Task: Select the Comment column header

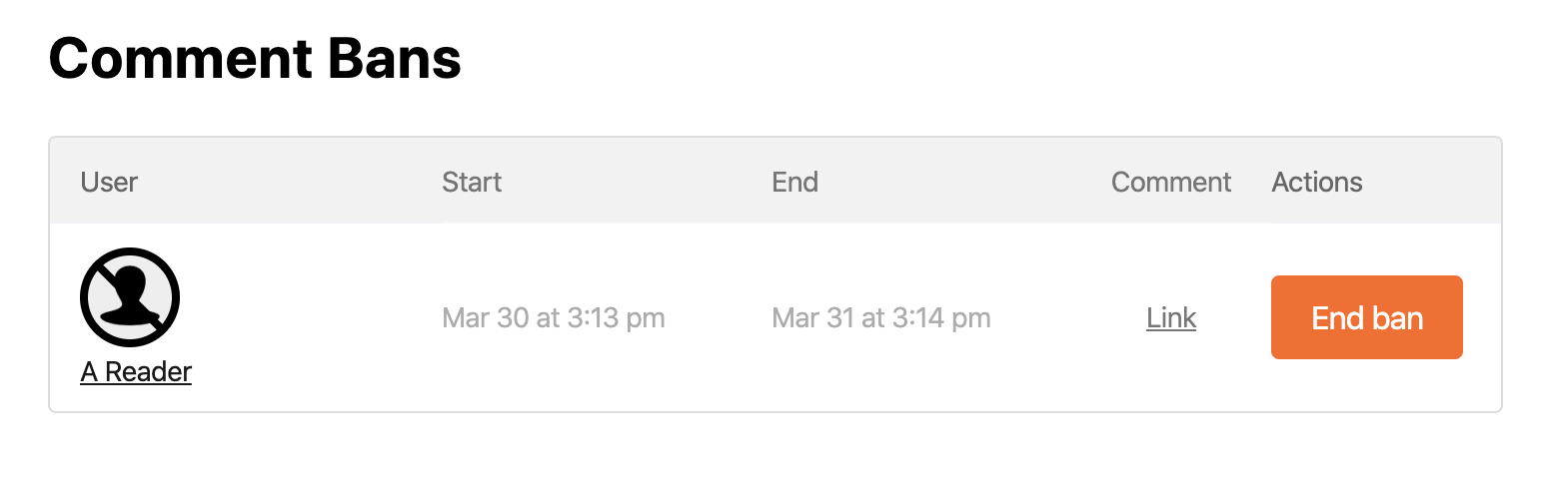Action: [1171, 182]
